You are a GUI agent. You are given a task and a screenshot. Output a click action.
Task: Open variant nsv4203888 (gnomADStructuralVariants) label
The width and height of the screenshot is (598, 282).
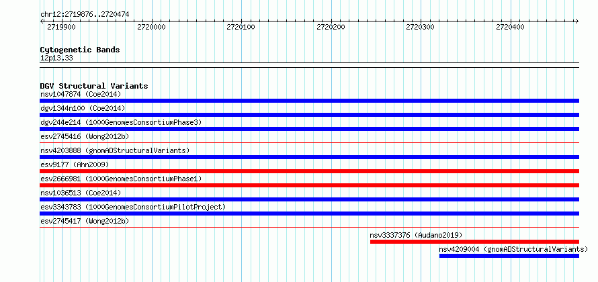(x=115, y=150)
